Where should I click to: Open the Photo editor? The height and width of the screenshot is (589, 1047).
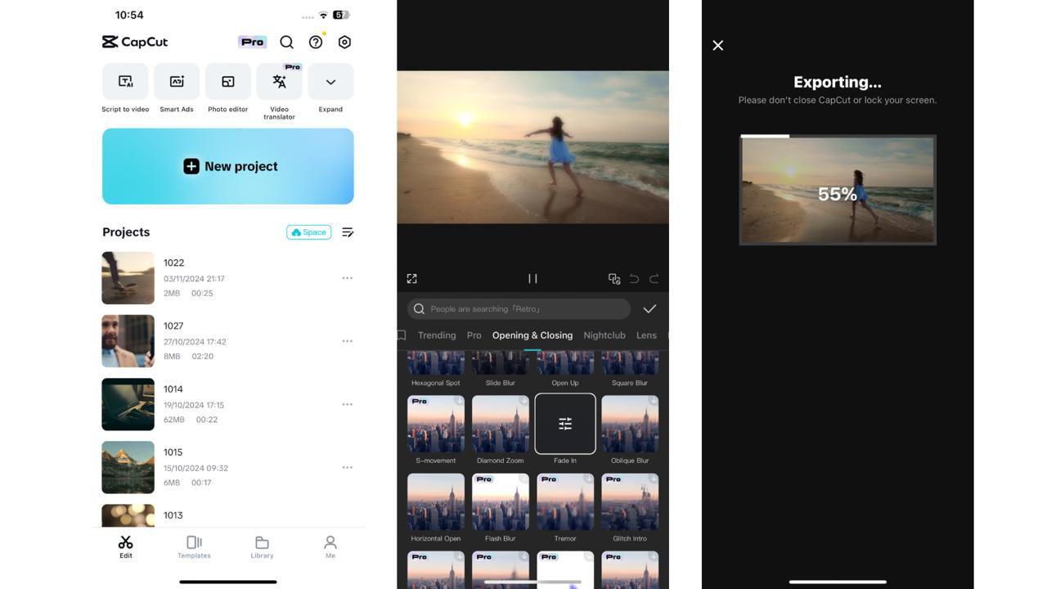227,81
